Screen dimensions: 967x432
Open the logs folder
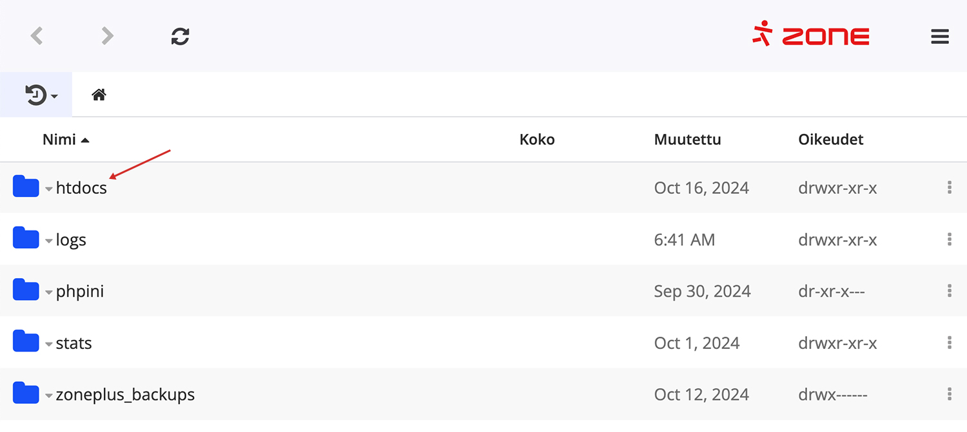(x=71, y=239)
